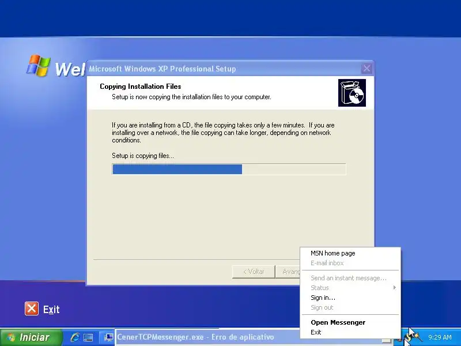Click the CD and box setup icon
The image size is (461, 346).
coord(352,93)
